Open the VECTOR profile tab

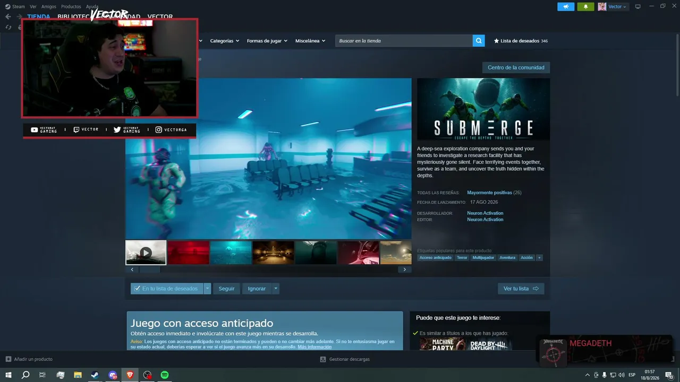[160, 16]
